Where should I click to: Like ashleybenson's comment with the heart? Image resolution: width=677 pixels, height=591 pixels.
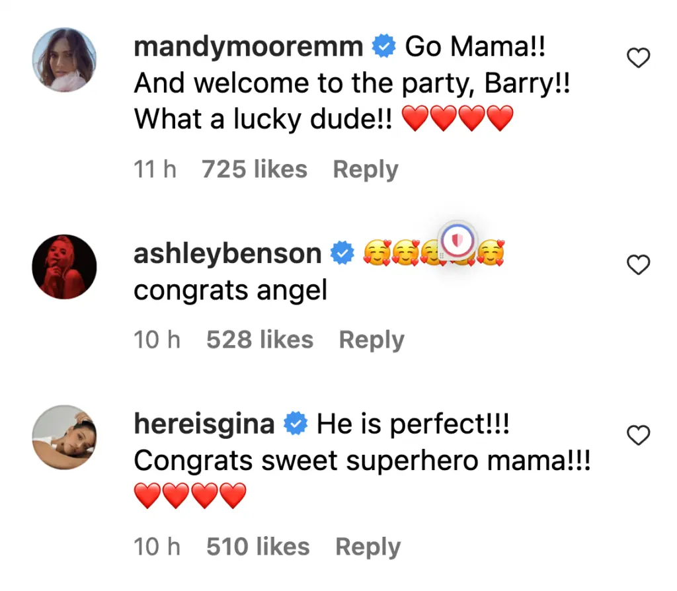click(x=638, y=265)
